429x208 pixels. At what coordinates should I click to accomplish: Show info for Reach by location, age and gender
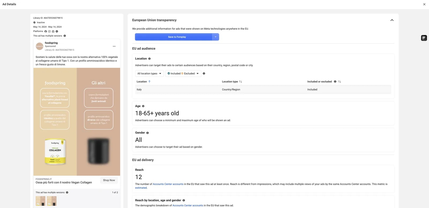click(184, 200)
